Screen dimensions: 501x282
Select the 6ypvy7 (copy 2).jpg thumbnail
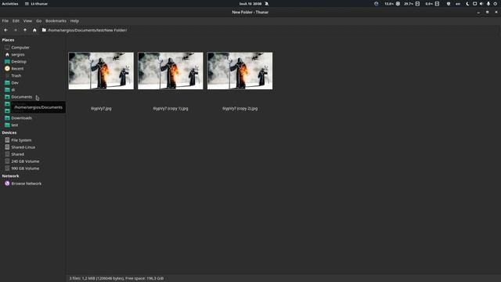[240, 70]
